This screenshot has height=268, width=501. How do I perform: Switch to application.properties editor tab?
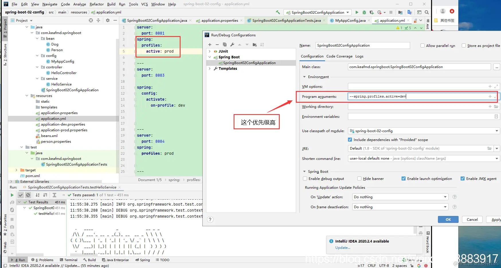tap(220, 20)
